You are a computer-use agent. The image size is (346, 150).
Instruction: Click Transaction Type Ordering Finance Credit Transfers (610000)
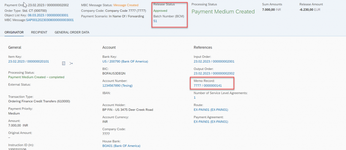click(39, 101)
